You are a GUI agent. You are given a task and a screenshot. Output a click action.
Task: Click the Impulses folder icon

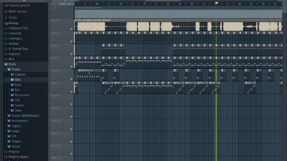pos(6,54)
